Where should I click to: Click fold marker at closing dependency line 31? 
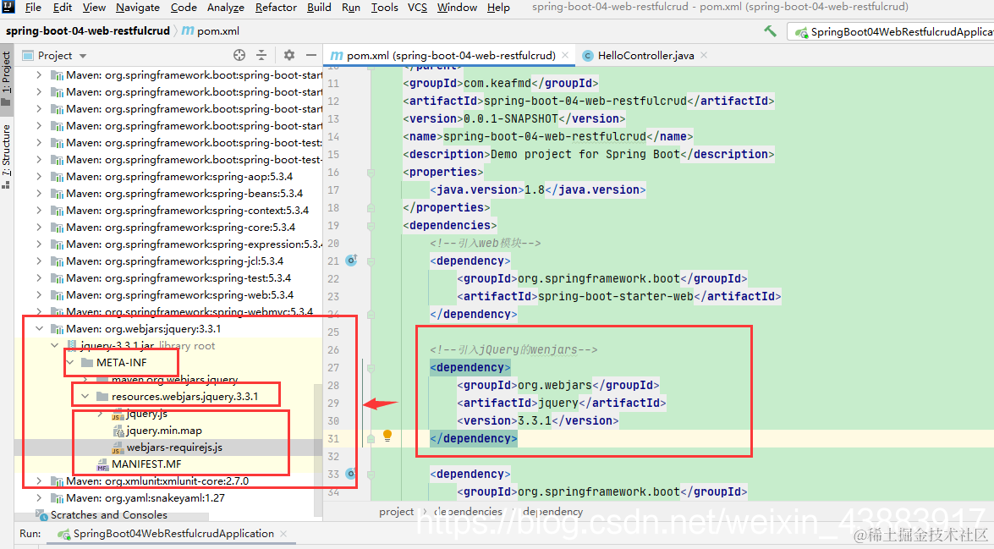371,439
